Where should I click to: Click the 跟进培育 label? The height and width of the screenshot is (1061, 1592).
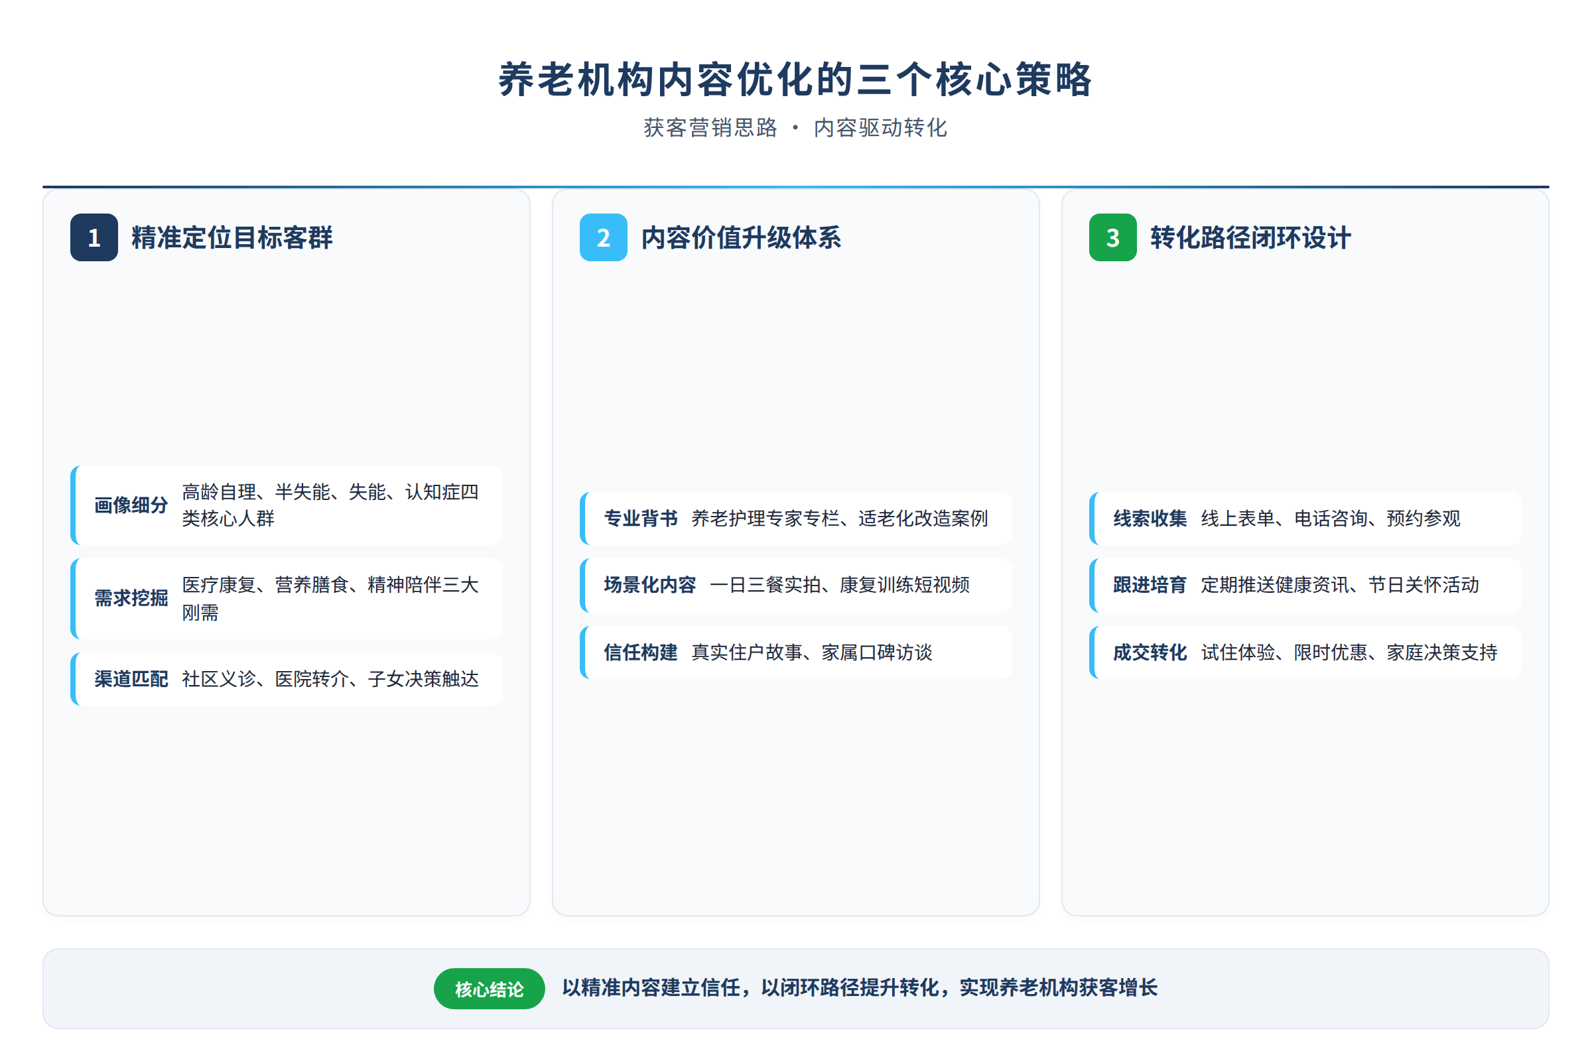pyautogui.click(x=1150, y=585)
